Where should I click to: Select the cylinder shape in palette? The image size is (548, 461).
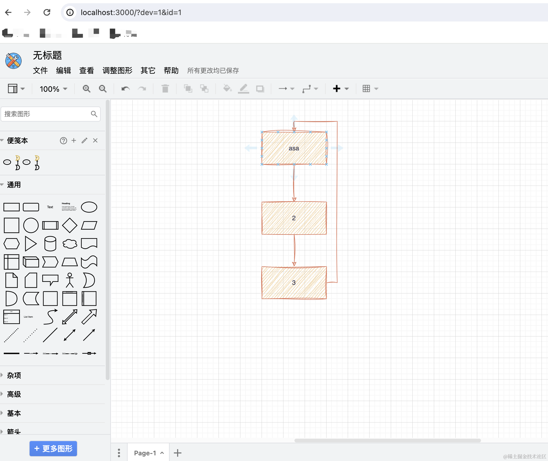tap(50, 244)
